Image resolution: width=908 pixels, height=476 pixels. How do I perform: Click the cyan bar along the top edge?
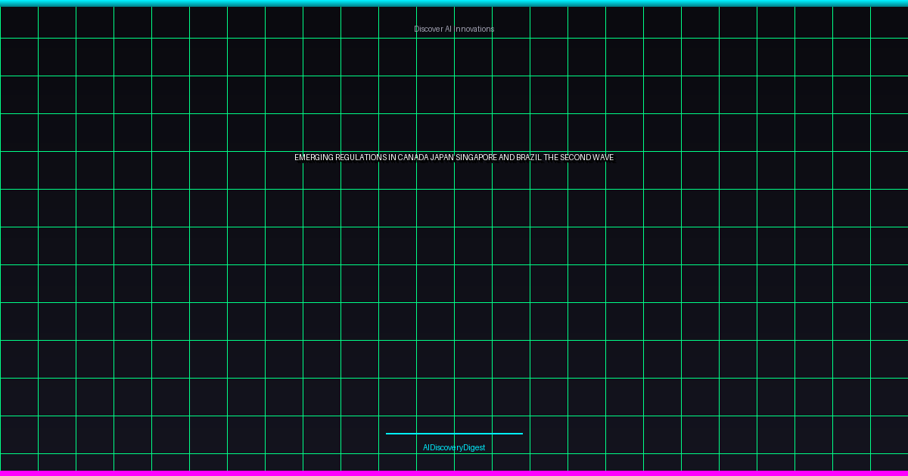click(x=454, y=3)
